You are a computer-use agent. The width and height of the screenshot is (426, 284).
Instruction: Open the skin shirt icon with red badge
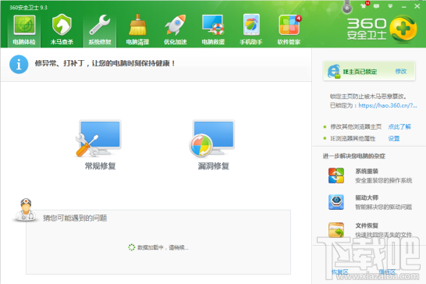pos(364,5)
